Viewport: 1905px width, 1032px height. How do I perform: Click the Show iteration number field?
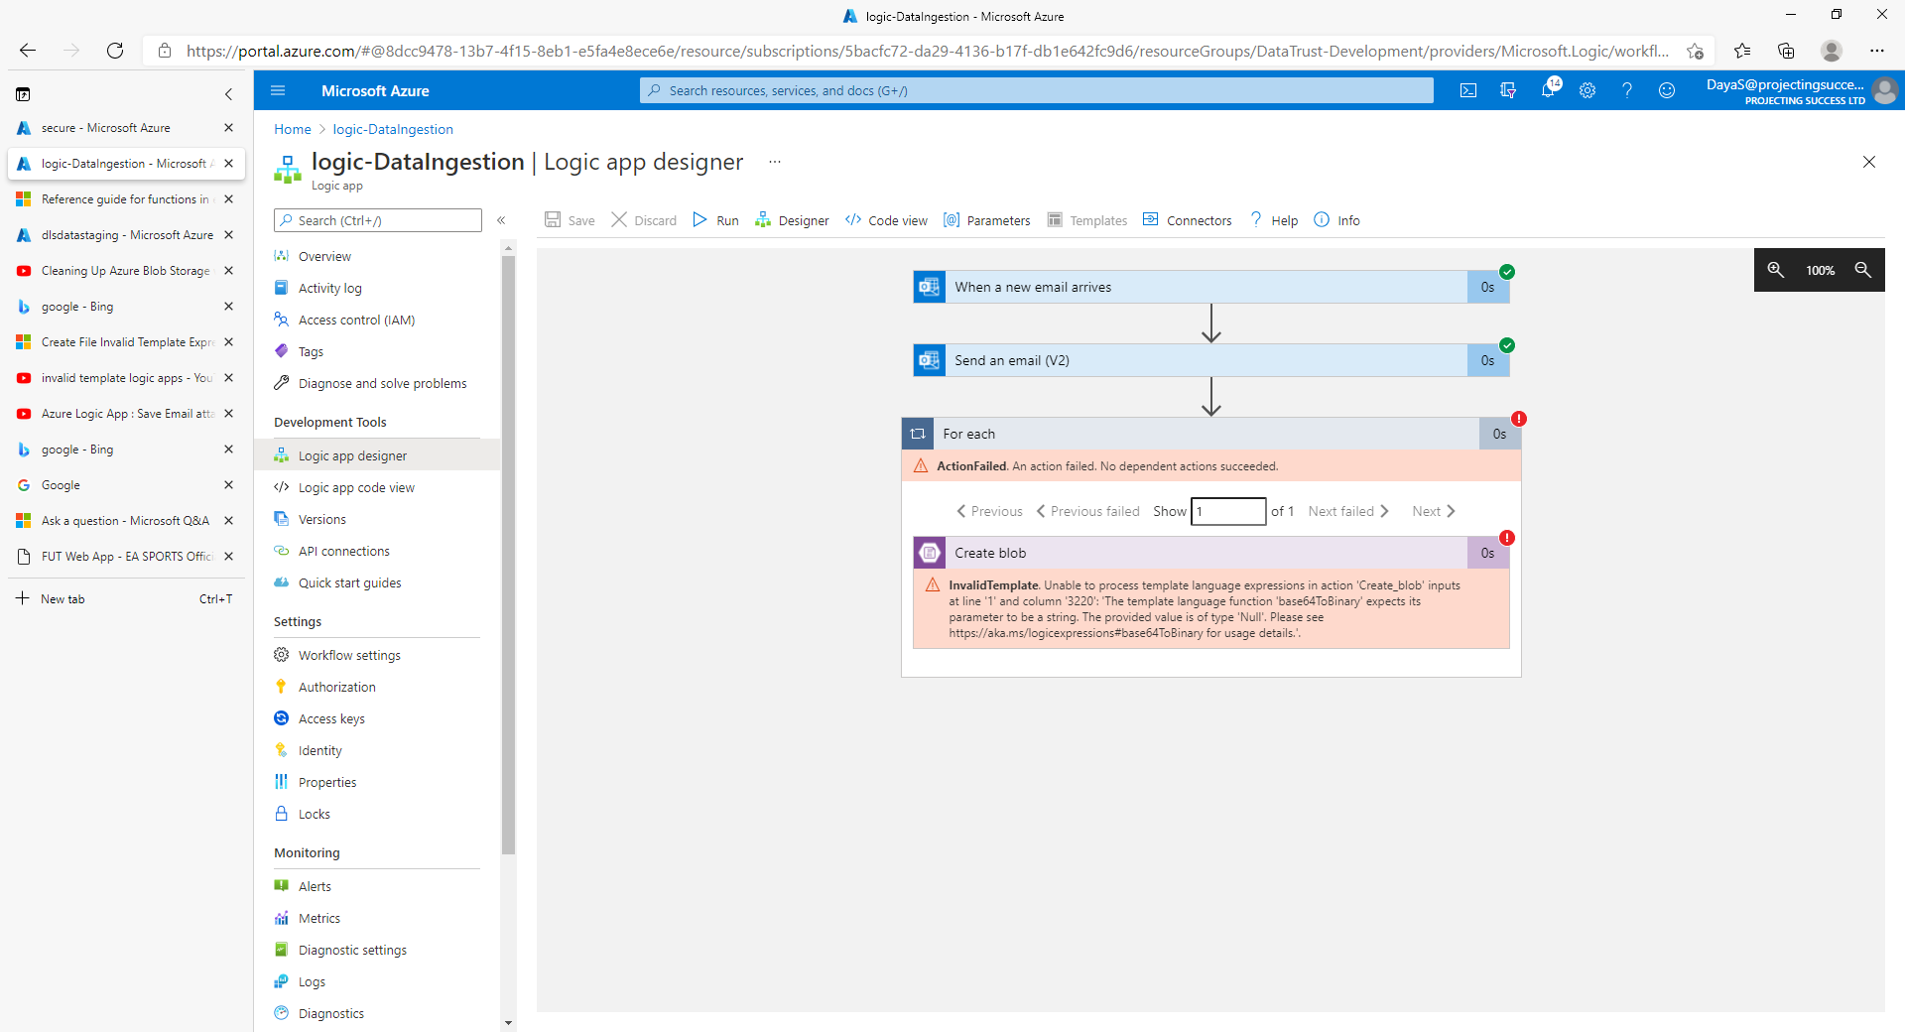tap(1228, 511)
